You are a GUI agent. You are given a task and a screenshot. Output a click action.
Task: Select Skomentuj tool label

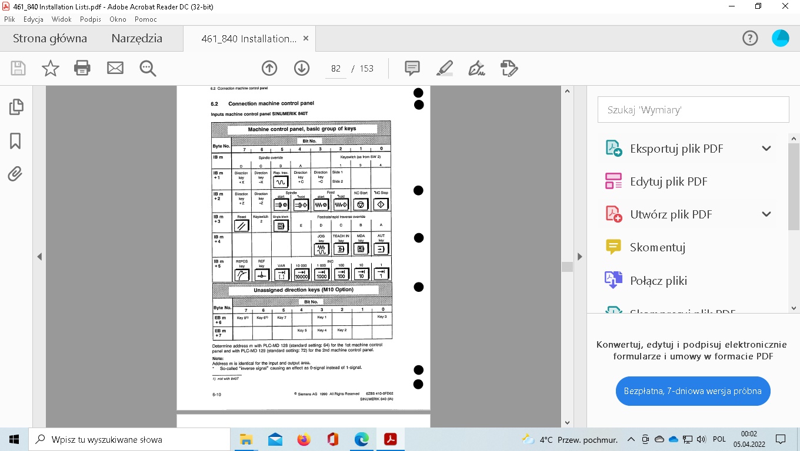658,247
